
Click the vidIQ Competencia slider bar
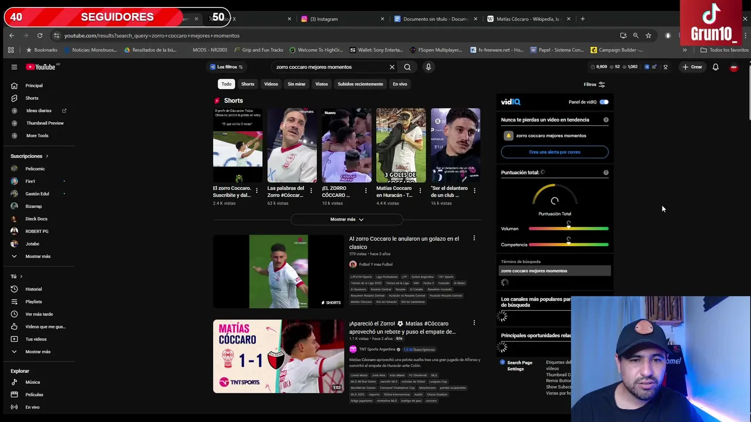tap(568, 244)
